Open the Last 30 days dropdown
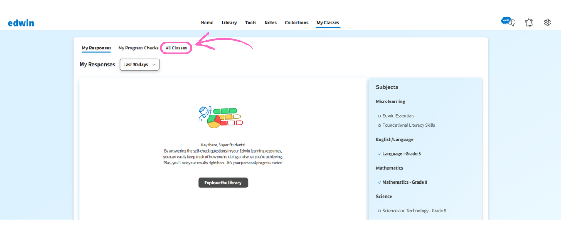The image size is (561, 236). click(x=139, y=65)
